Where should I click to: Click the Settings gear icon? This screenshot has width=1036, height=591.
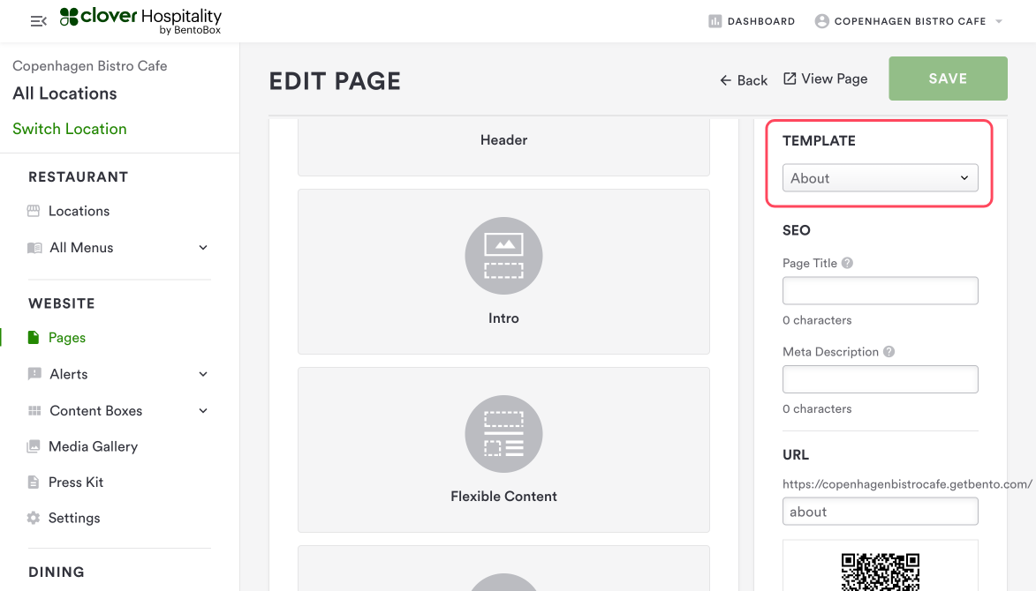33,518
